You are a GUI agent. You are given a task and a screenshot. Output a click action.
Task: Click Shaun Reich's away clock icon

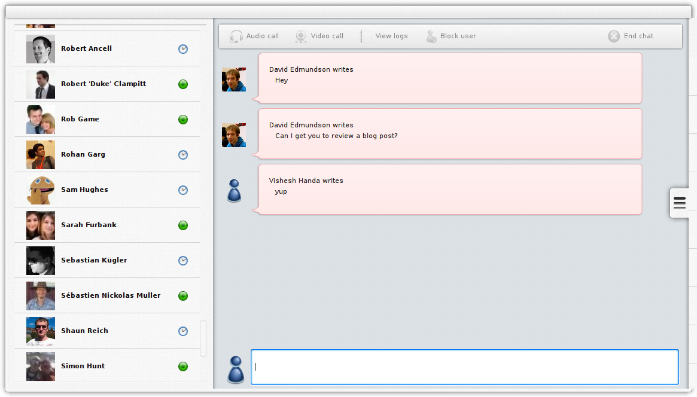[183, 331]
